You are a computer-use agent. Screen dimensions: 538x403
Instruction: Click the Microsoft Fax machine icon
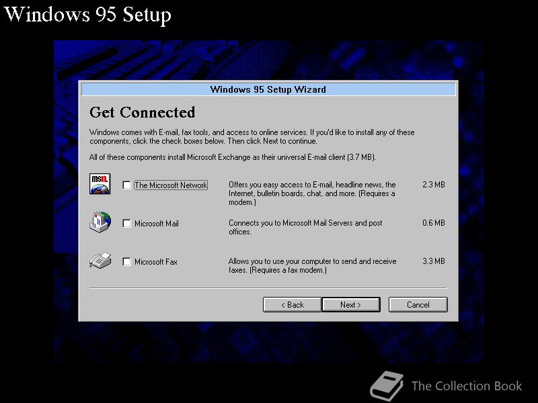[x=100, y=261]
